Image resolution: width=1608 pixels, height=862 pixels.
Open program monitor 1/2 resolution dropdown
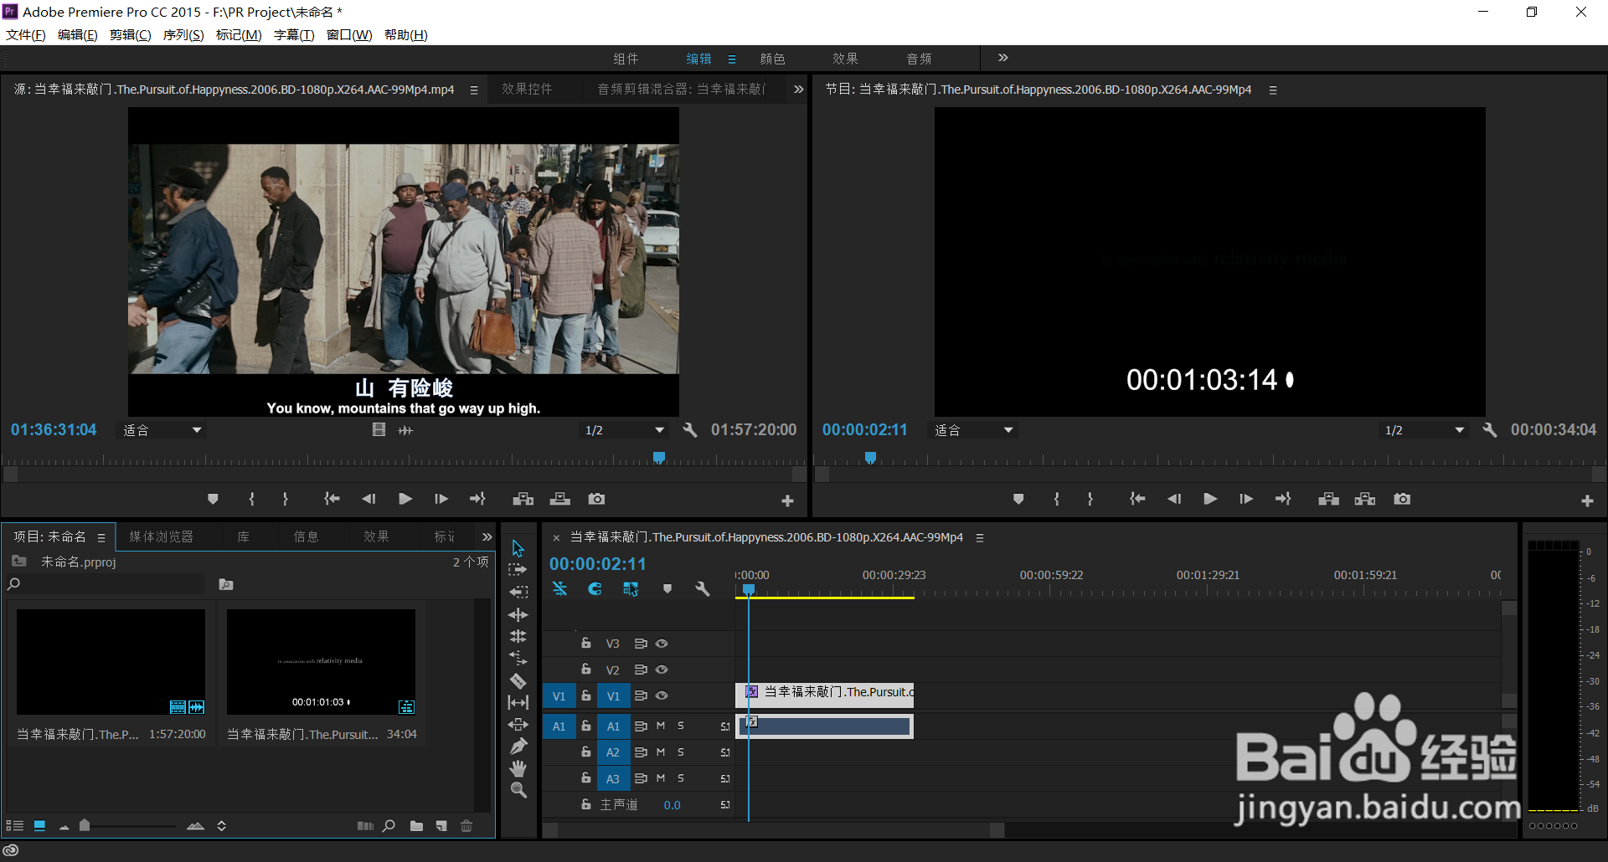1425,430
